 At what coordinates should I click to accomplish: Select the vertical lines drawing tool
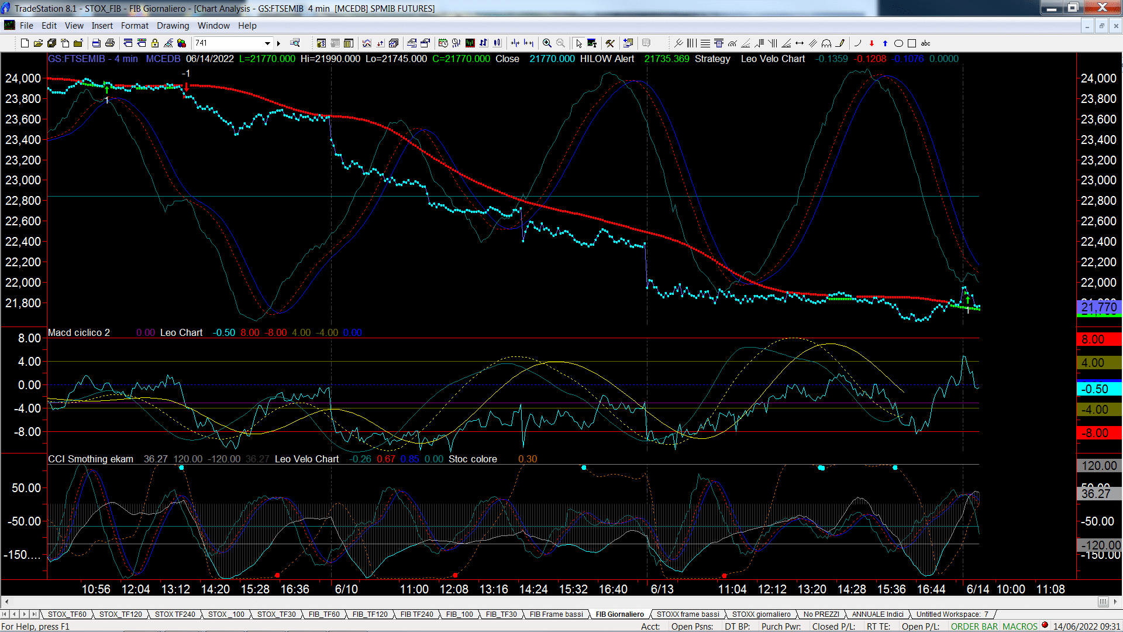point(692,43)
